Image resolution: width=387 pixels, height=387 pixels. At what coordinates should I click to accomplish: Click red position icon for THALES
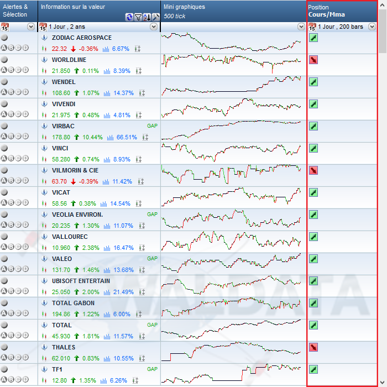(313, 347)
